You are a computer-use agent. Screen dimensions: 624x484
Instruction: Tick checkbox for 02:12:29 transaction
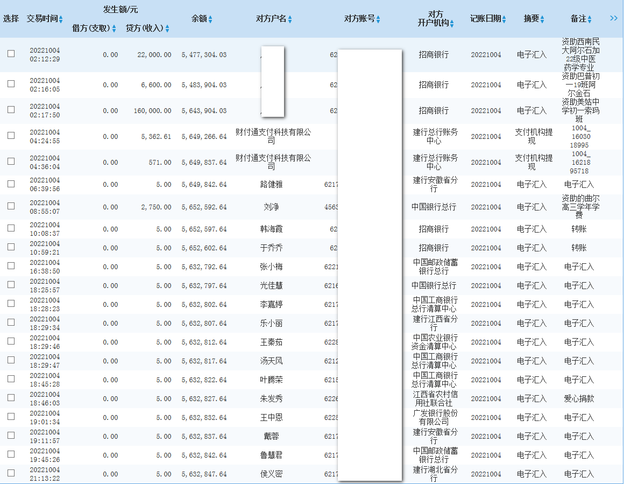click(x=11, y=53)
